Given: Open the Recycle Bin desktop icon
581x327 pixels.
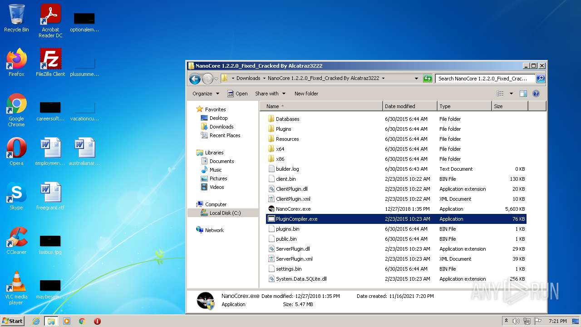Looking at the screenshot, I should click(16, 18).
